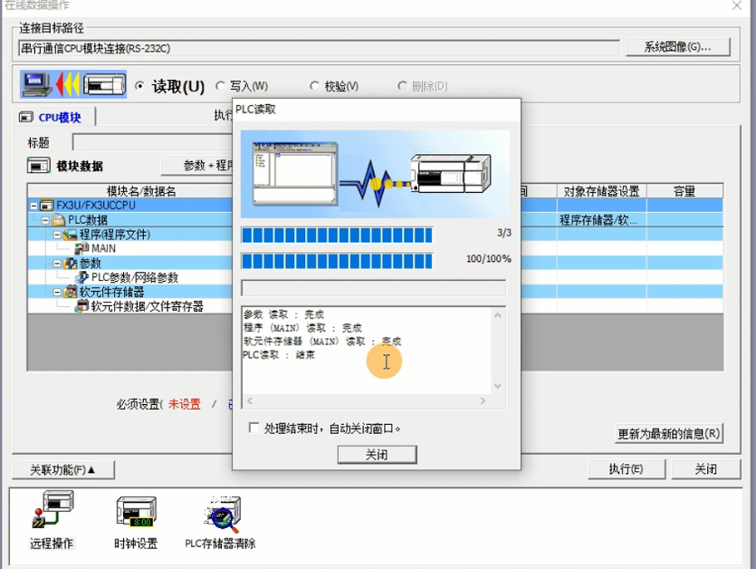Collapse the 软元件存储器 tree node
The height and width of the screenshot is (569, 756).
tap(57, 292)
